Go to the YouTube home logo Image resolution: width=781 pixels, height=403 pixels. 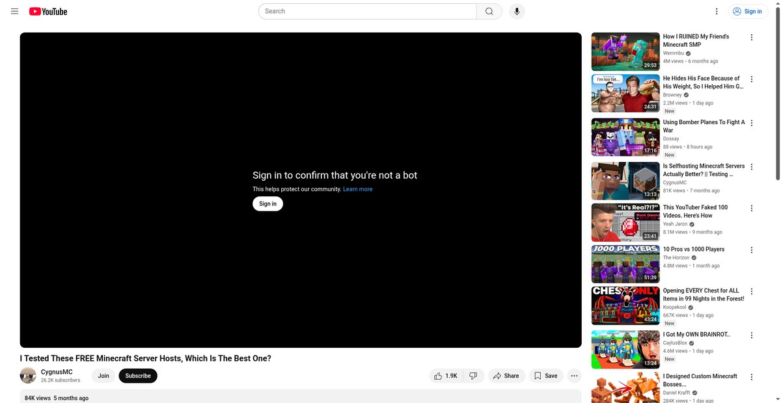48,11
